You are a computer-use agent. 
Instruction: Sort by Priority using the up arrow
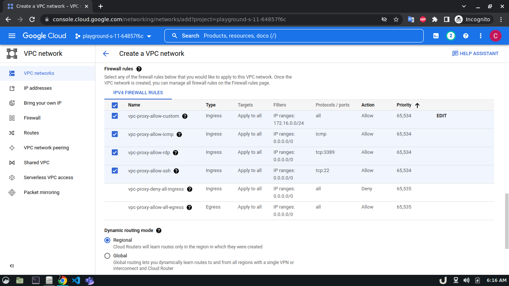(x=417, y=105)
